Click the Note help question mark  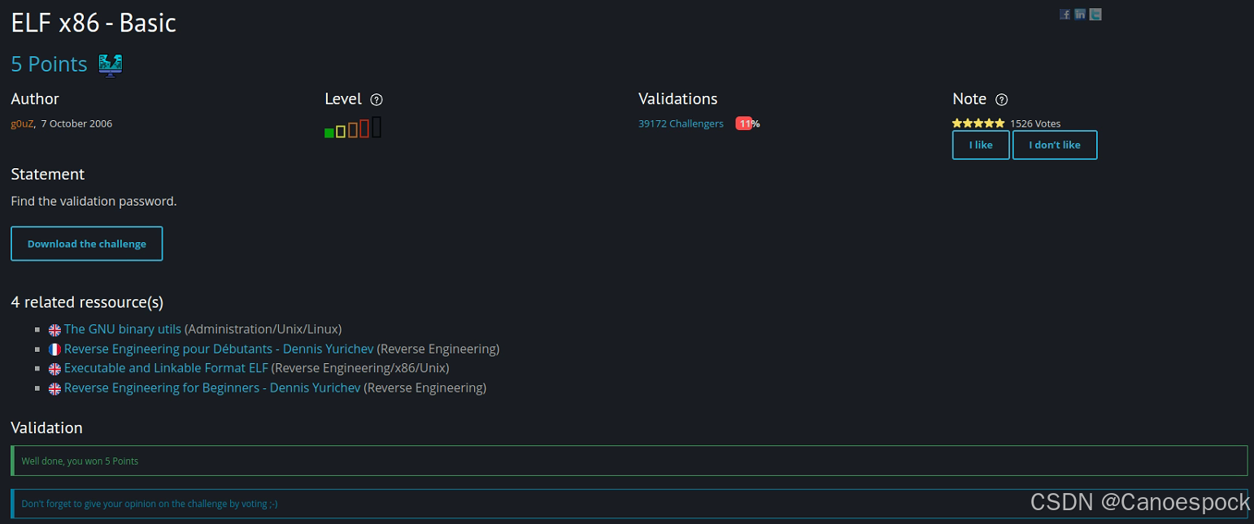pyautogui.click(x=1001, y=99)
